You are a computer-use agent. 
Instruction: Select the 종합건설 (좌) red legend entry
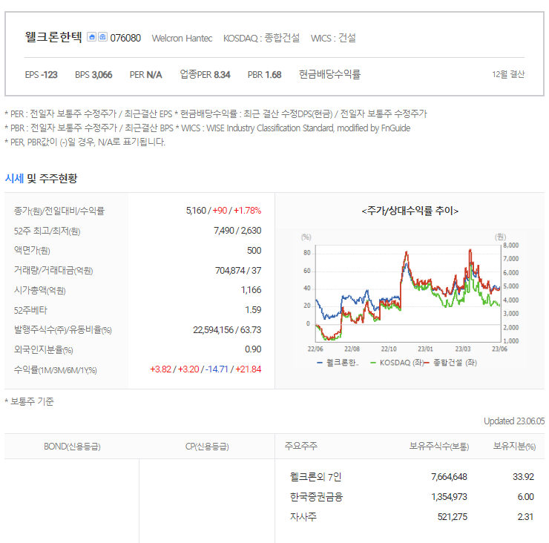point(450,363)
